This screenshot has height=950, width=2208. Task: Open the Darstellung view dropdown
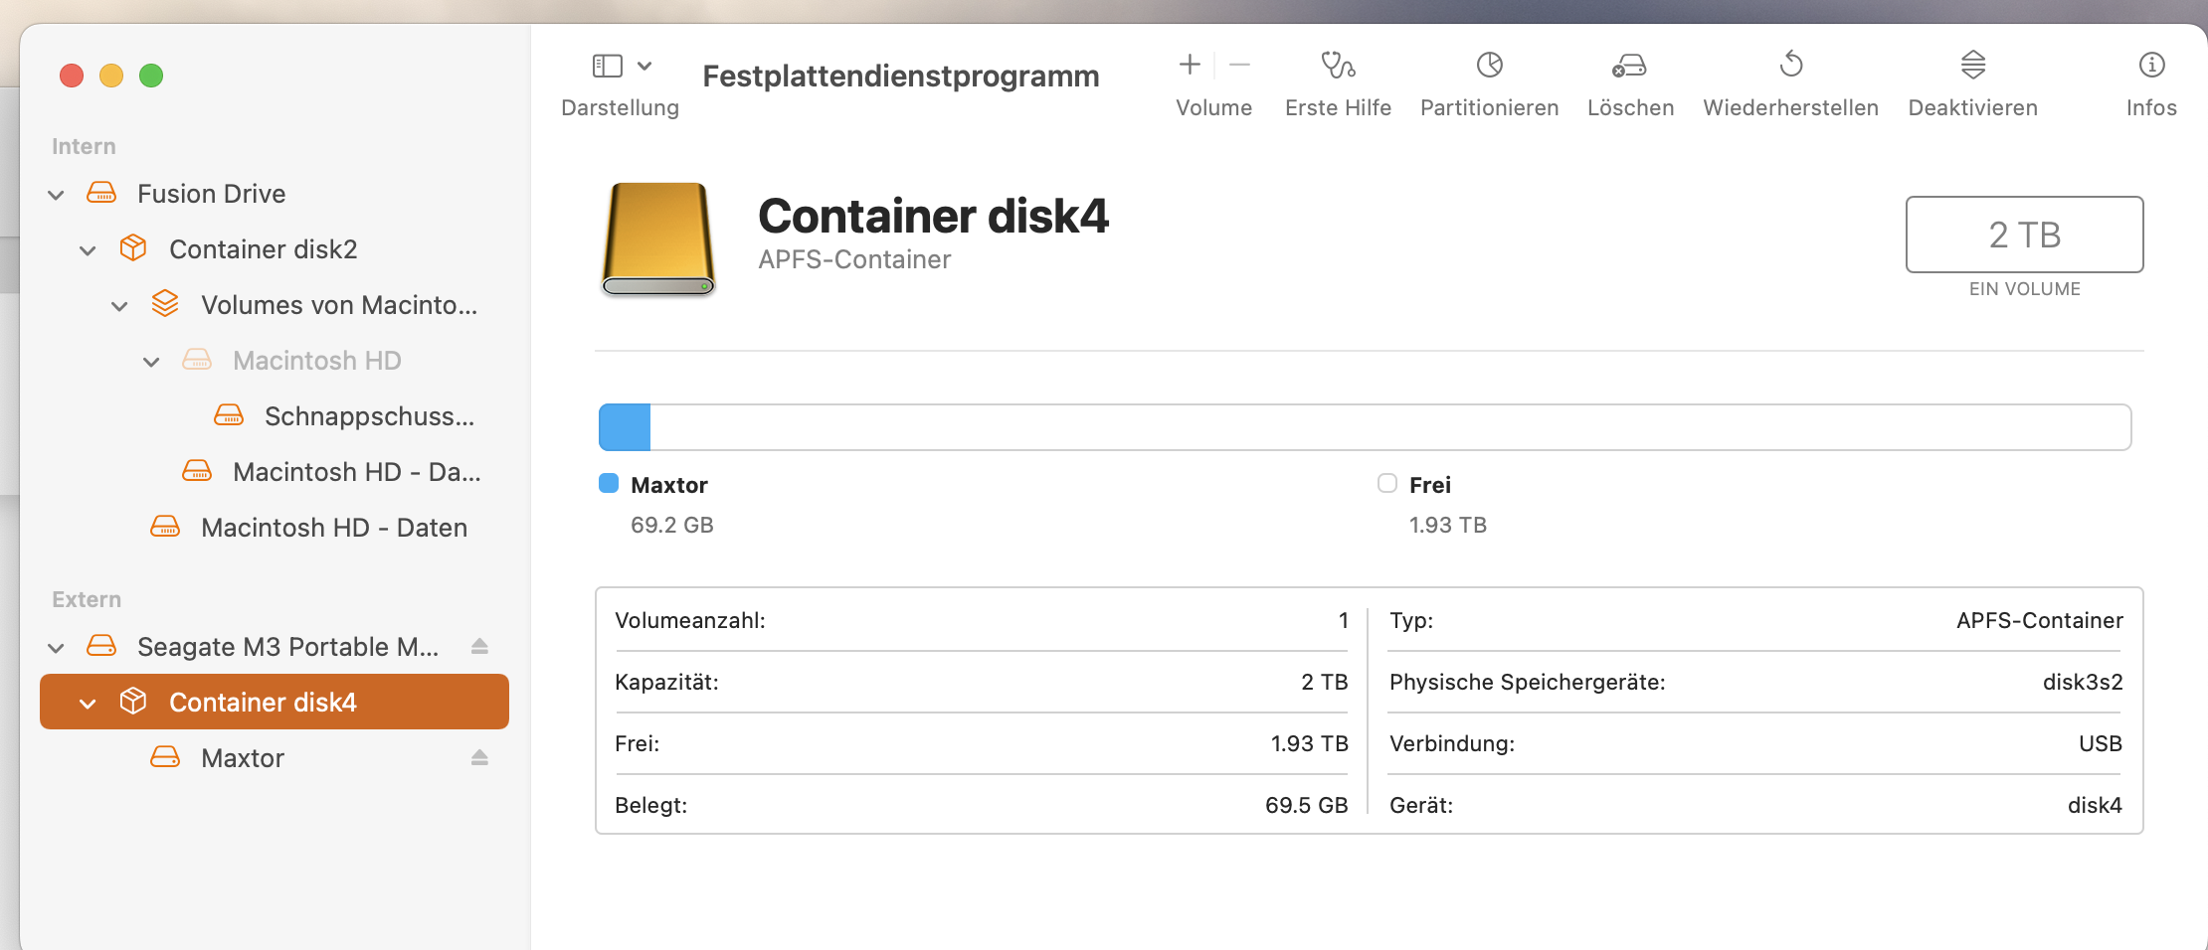pyautogui.click(x=621, y=67)
